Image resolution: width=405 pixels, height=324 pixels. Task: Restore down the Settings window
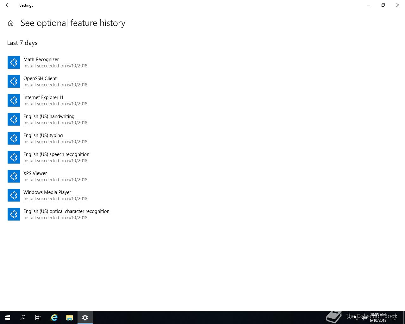click(x=383, y=5)
